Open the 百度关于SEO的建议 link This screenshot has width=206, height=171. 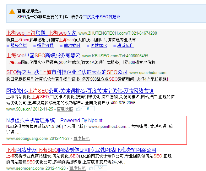[x=102, y=17]
